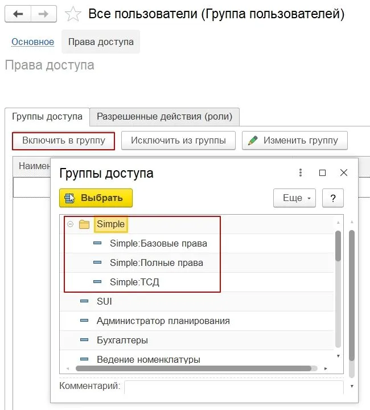
Task: Click the Simple folder icon
Action: 84,224
